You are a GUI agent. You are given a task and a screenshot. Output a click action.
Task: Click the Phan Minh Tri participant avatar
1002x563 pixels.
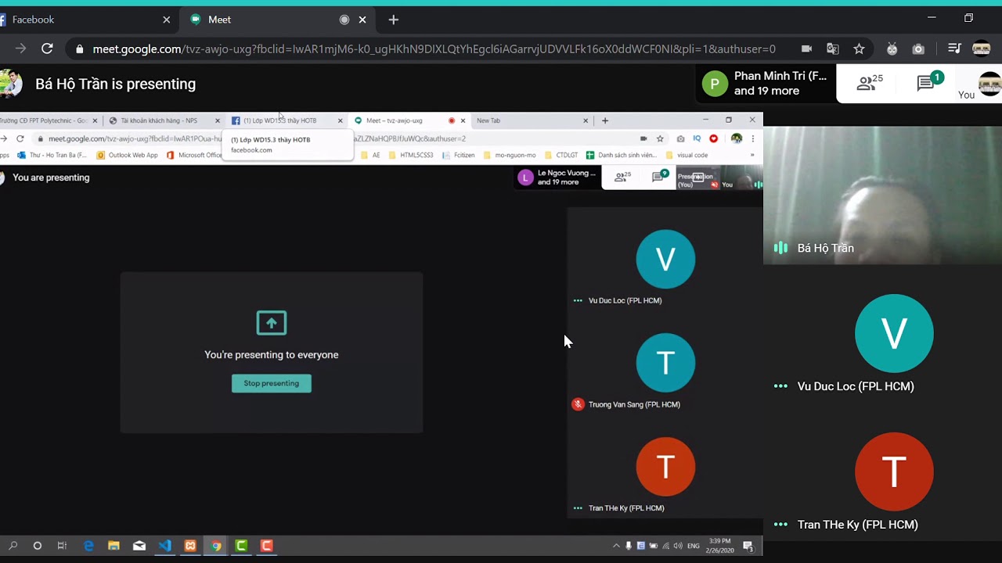715,84
